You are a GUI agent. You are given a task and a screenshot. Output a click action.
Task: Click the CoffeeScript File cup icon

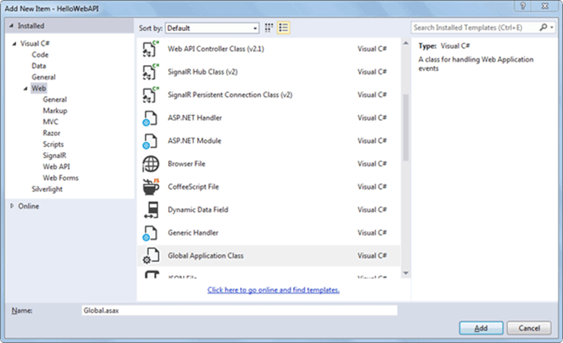point(151,187)
